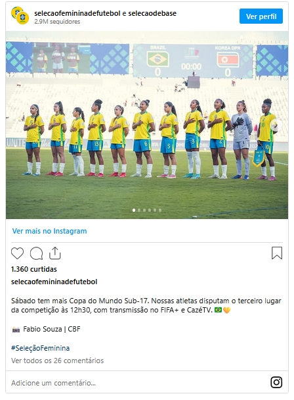Open the Ver mais no Instagram link
Image resolution: width=294 pixels, height=400 pixels.
point(49,231)
